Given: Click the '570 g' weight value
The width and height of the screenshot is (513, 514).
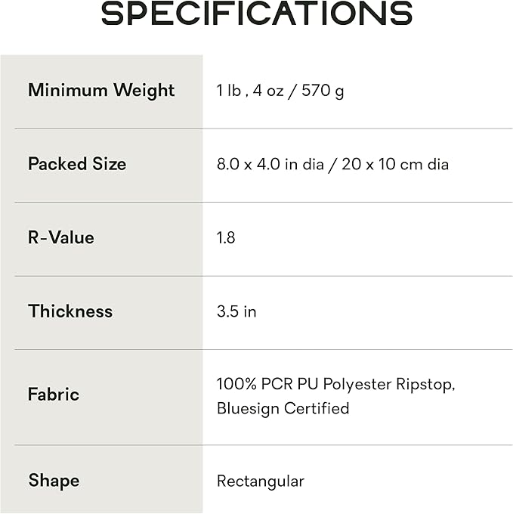Looking at the screenshot, I should pyautogui.click(x=323, y=91).
